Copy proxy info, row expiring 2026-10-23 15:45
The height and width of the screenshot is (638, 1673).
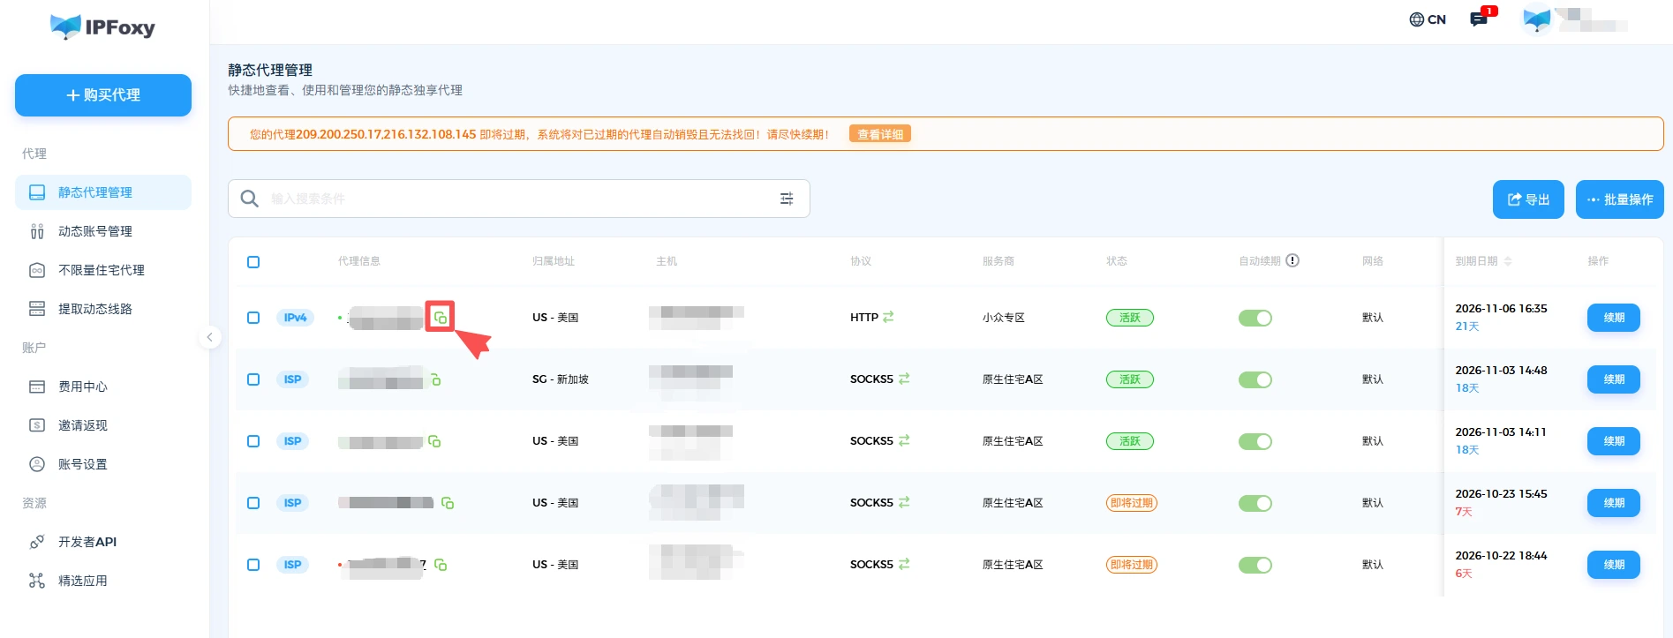[448, 503]
